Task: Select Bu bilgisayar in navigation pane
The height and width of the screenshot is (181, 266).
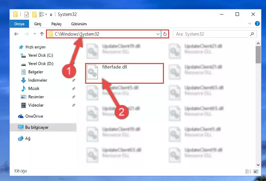Action: 43,127
